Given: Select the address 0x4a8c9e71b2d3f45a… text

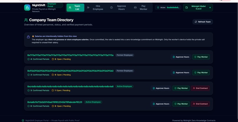Looking at the screenshot, I should (x=55, y=102).
